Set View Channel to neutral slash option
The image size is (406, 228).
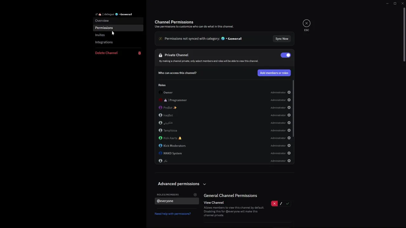(x=281, y=204)
